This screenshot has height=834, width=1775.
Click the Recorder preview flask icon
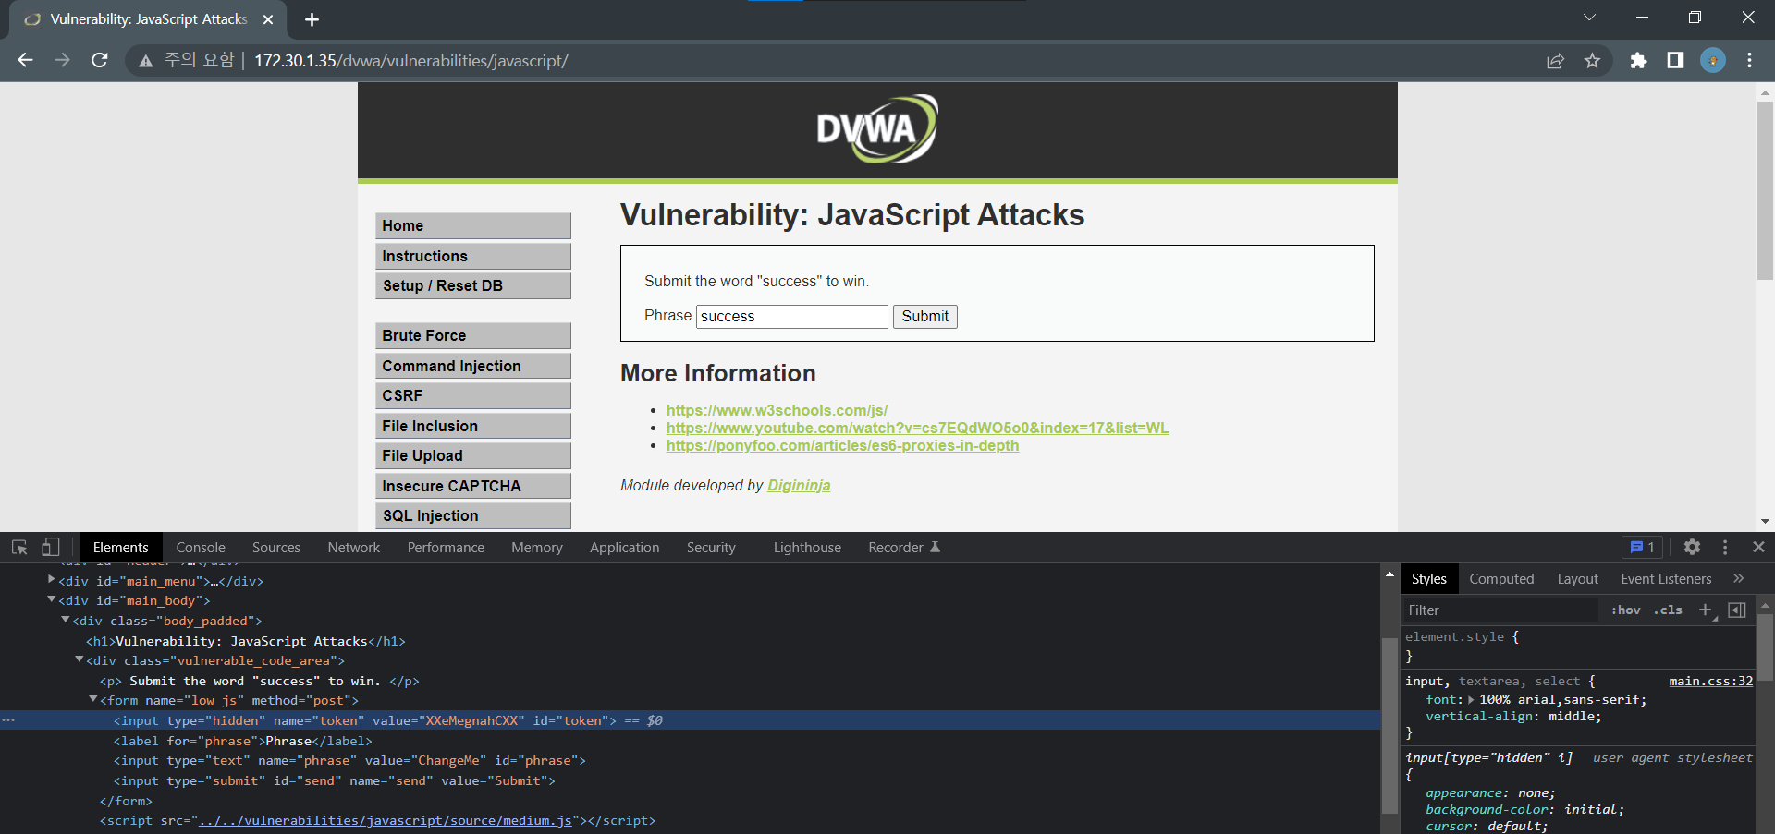(935, 547)
